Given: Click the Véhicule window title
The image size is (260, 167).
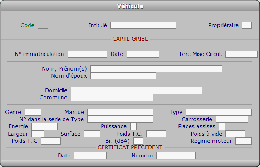Looking at the screenshot, I should click(130, 6).
